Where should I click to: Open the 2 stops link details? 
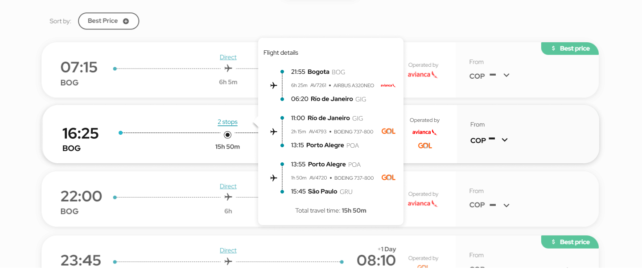pos(227,122)
